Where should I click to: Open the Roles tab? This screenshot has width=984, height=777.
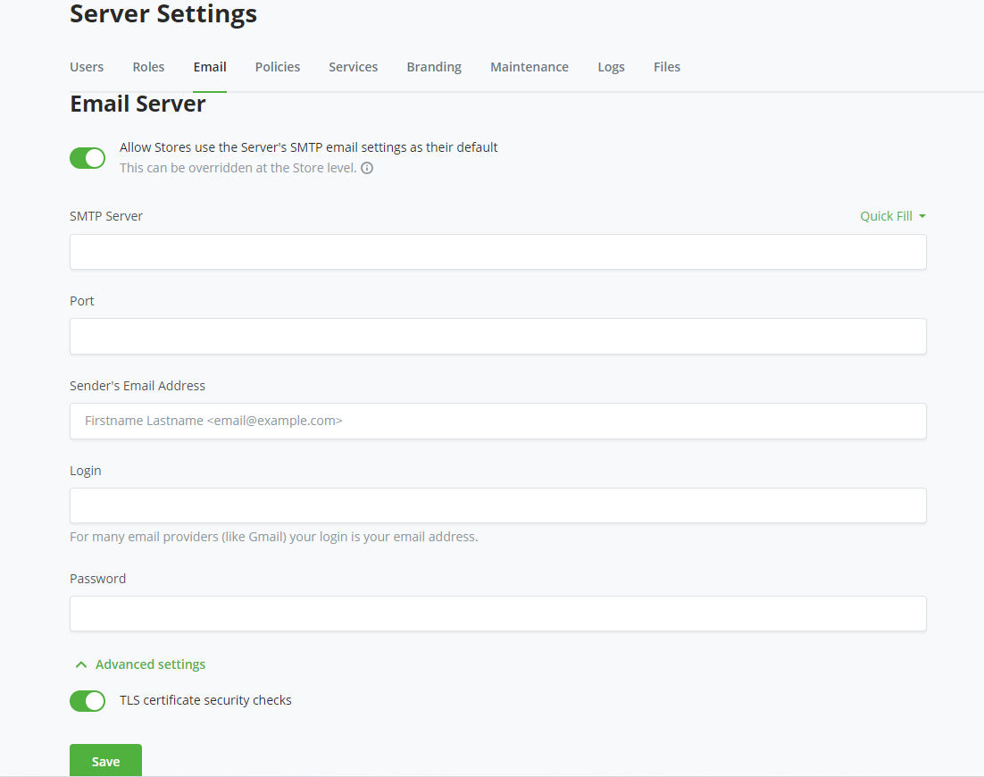(148, 67)
